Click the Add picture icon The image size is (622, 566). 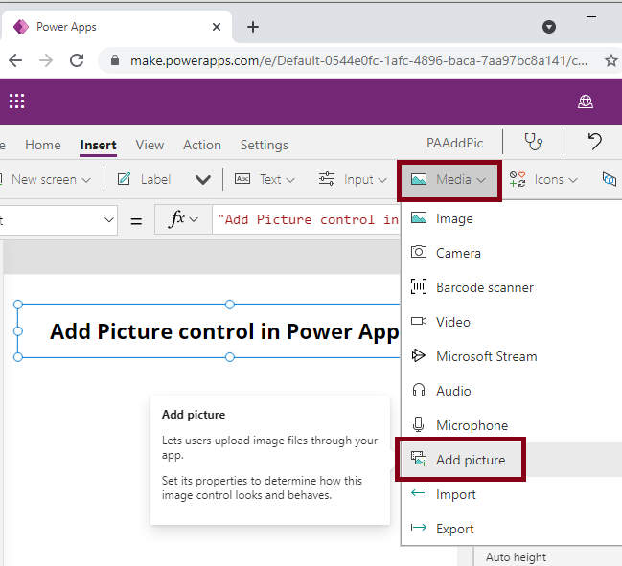419,459
